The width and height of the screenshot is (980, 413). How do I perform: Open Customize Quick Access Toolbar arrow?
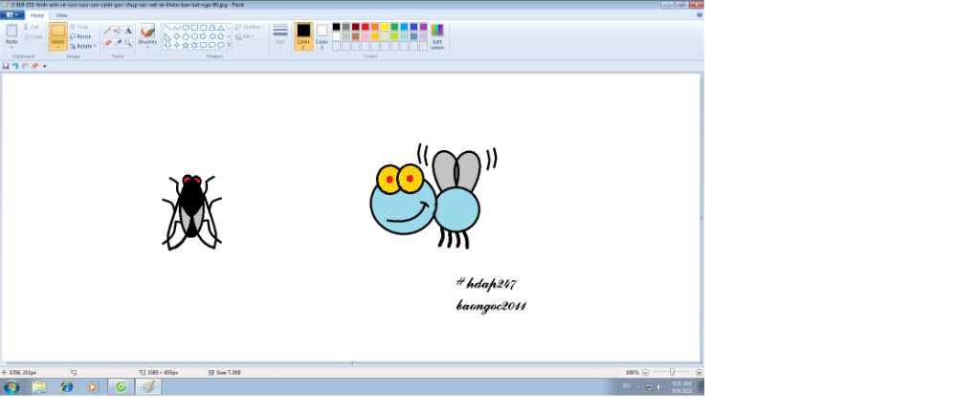click(44, 66)
